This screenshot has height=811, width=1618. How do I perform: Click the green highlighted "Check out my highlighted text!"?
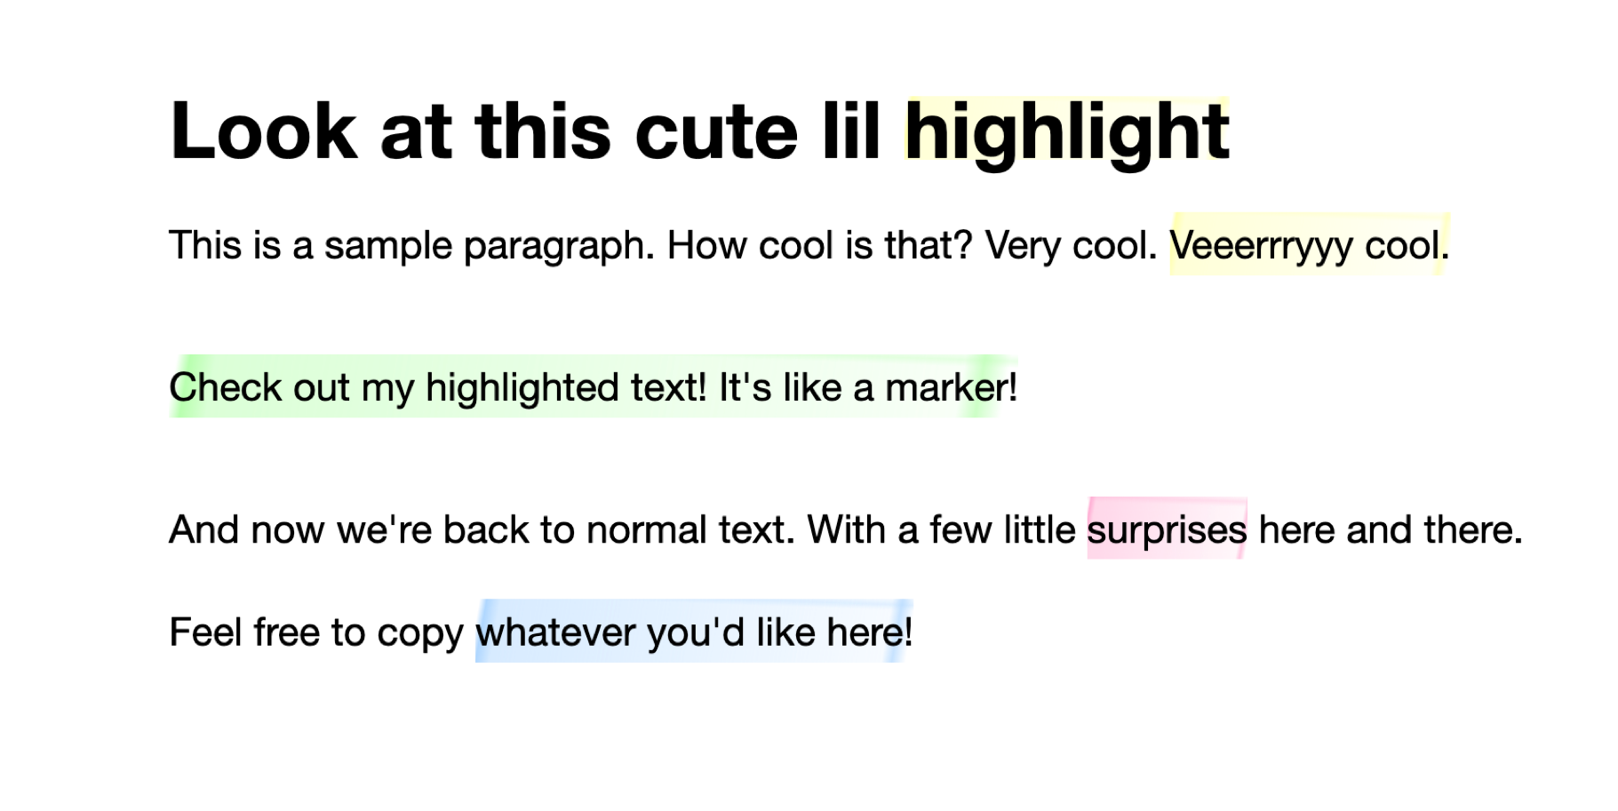438,388
